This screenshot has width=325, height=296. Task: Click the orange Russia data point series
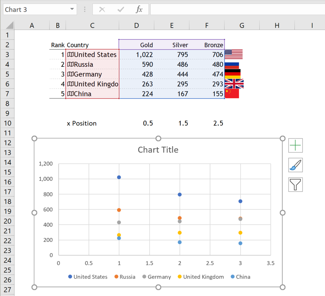pyautogui.click(x=119, y=209)
